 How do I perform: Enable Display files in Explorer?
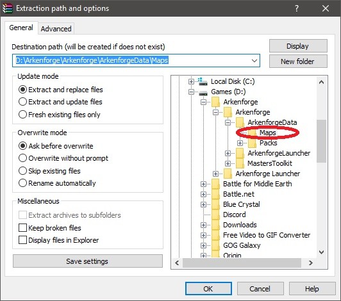tap(22, 240)
